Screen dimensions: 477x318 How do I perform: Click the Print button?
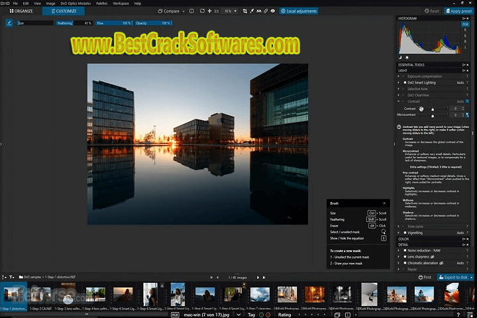(425, 277)
